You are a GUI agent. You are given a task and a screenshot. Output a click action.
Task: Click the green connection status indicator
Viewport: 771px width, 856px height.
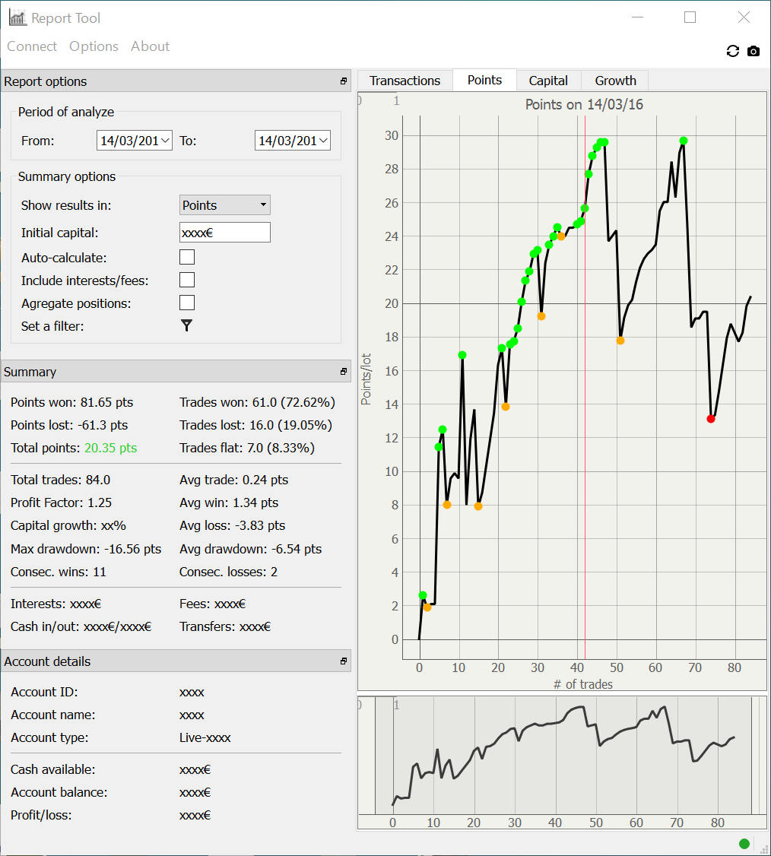coord(744,843)
